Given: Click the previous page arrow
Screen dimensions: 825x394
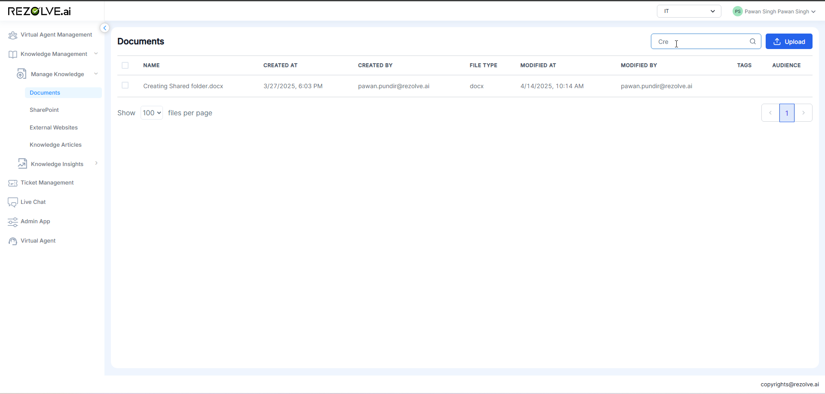Looking at the screenshot, I should coord(770,113).
